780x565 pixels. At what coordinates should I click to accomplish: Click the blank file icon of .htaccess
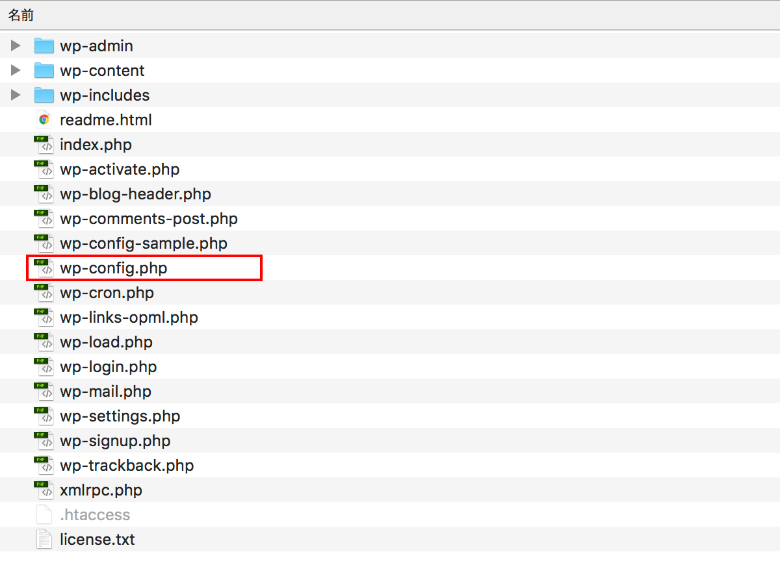pos(44,514)
